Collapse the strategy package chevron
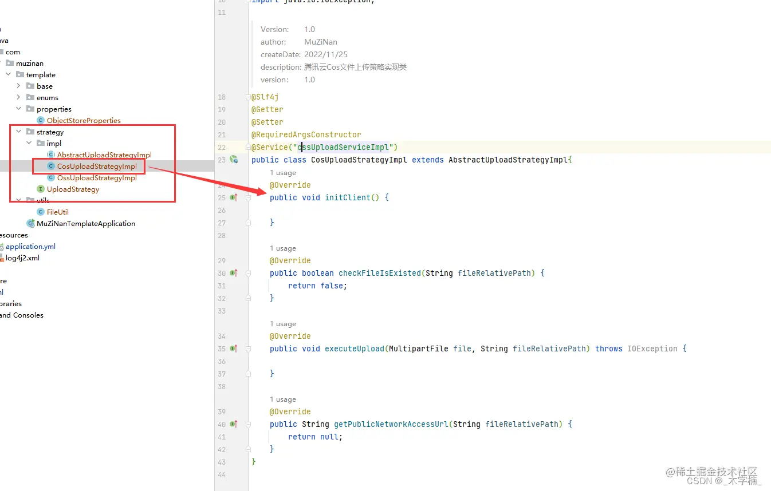This screenshot has width=771, height=491. tap(19, 132)
